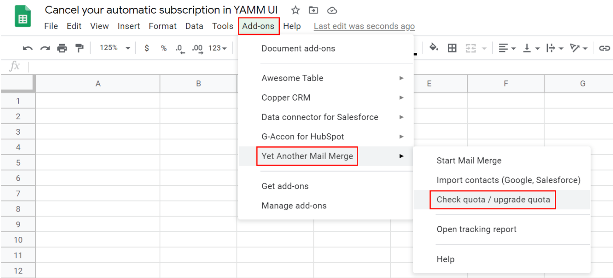Open the Insert menu

129,26
